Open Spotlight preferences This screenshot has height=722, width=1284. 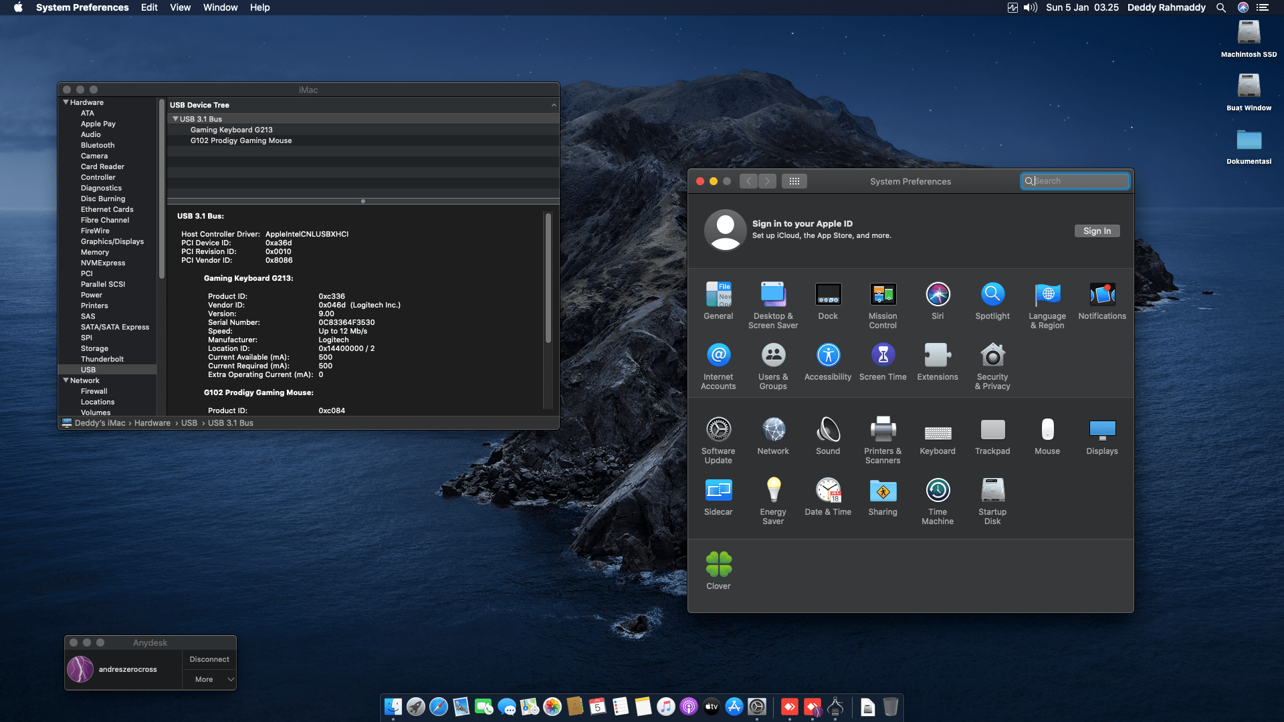pos(992,300)
